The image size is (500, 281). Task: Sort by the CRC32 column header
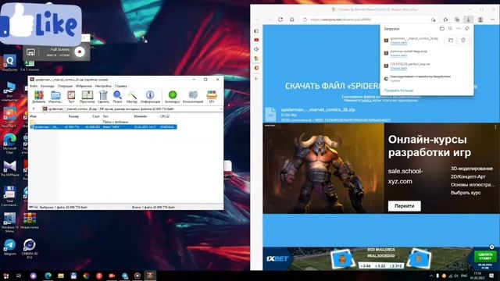[165, 116]
